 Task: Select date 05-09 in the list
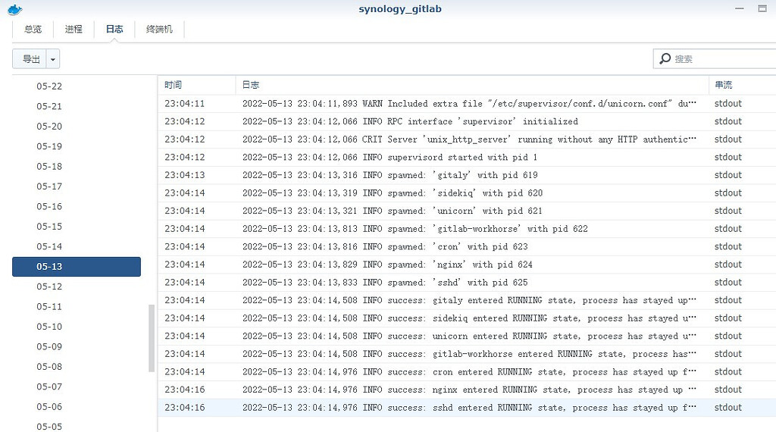pos(77,347)
